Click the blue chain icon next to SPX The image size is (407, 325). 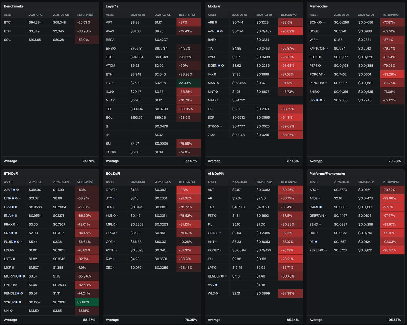pyautogui.click(x=317, y=100)
